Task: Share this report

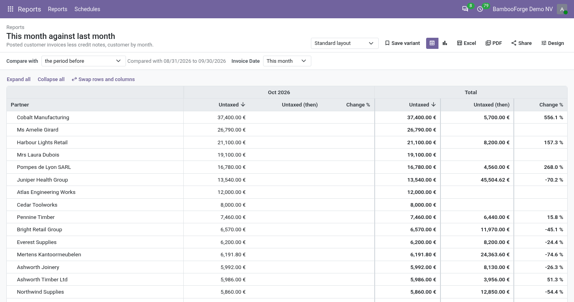Action: tap(521, 43)
